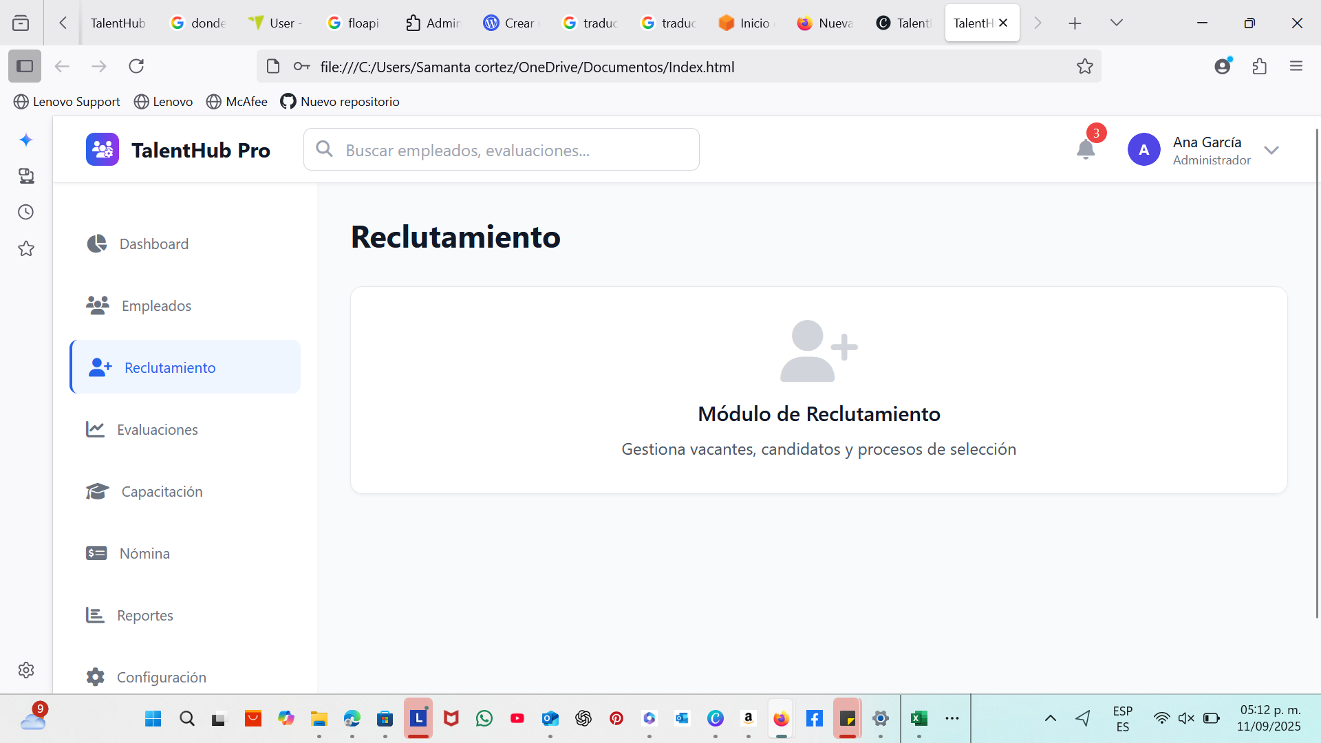Image resolution: width=1321 pixels, height=743 pixels.
Task: Open the Firefox hamburger application menu
Action: click(1296, 67)
